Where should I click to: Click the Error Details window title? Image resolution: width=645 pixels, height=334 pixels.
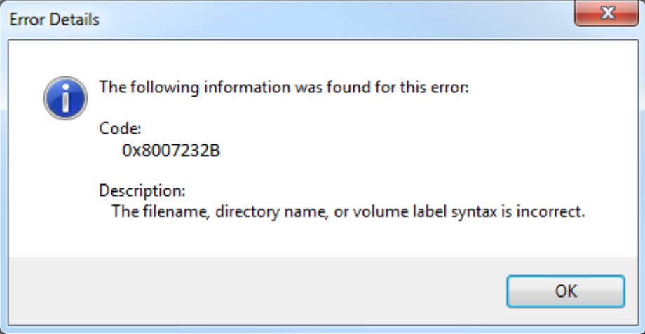[x=54, y=20]
